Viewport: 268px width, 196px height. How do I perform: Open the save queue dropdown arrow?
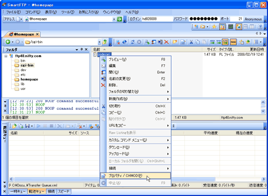[x=32, y=126]
